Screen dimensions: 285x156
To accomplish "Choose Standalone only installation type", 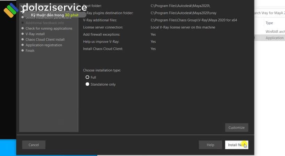I will click(x=88, y=84).
